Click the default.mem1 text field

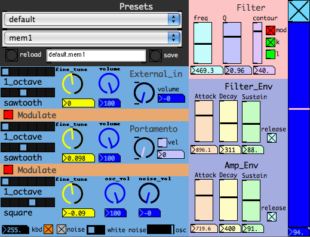pos(96,55)
